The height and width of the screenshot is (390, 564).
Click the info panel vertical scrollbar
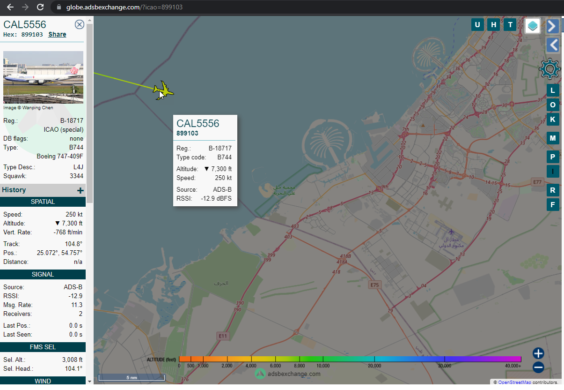pyautogui.click(x=89, y=112)
